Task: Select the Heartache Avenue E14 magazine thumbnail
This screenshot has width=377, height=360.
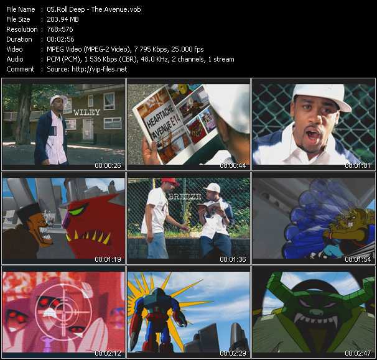Action: click(188, 124)
